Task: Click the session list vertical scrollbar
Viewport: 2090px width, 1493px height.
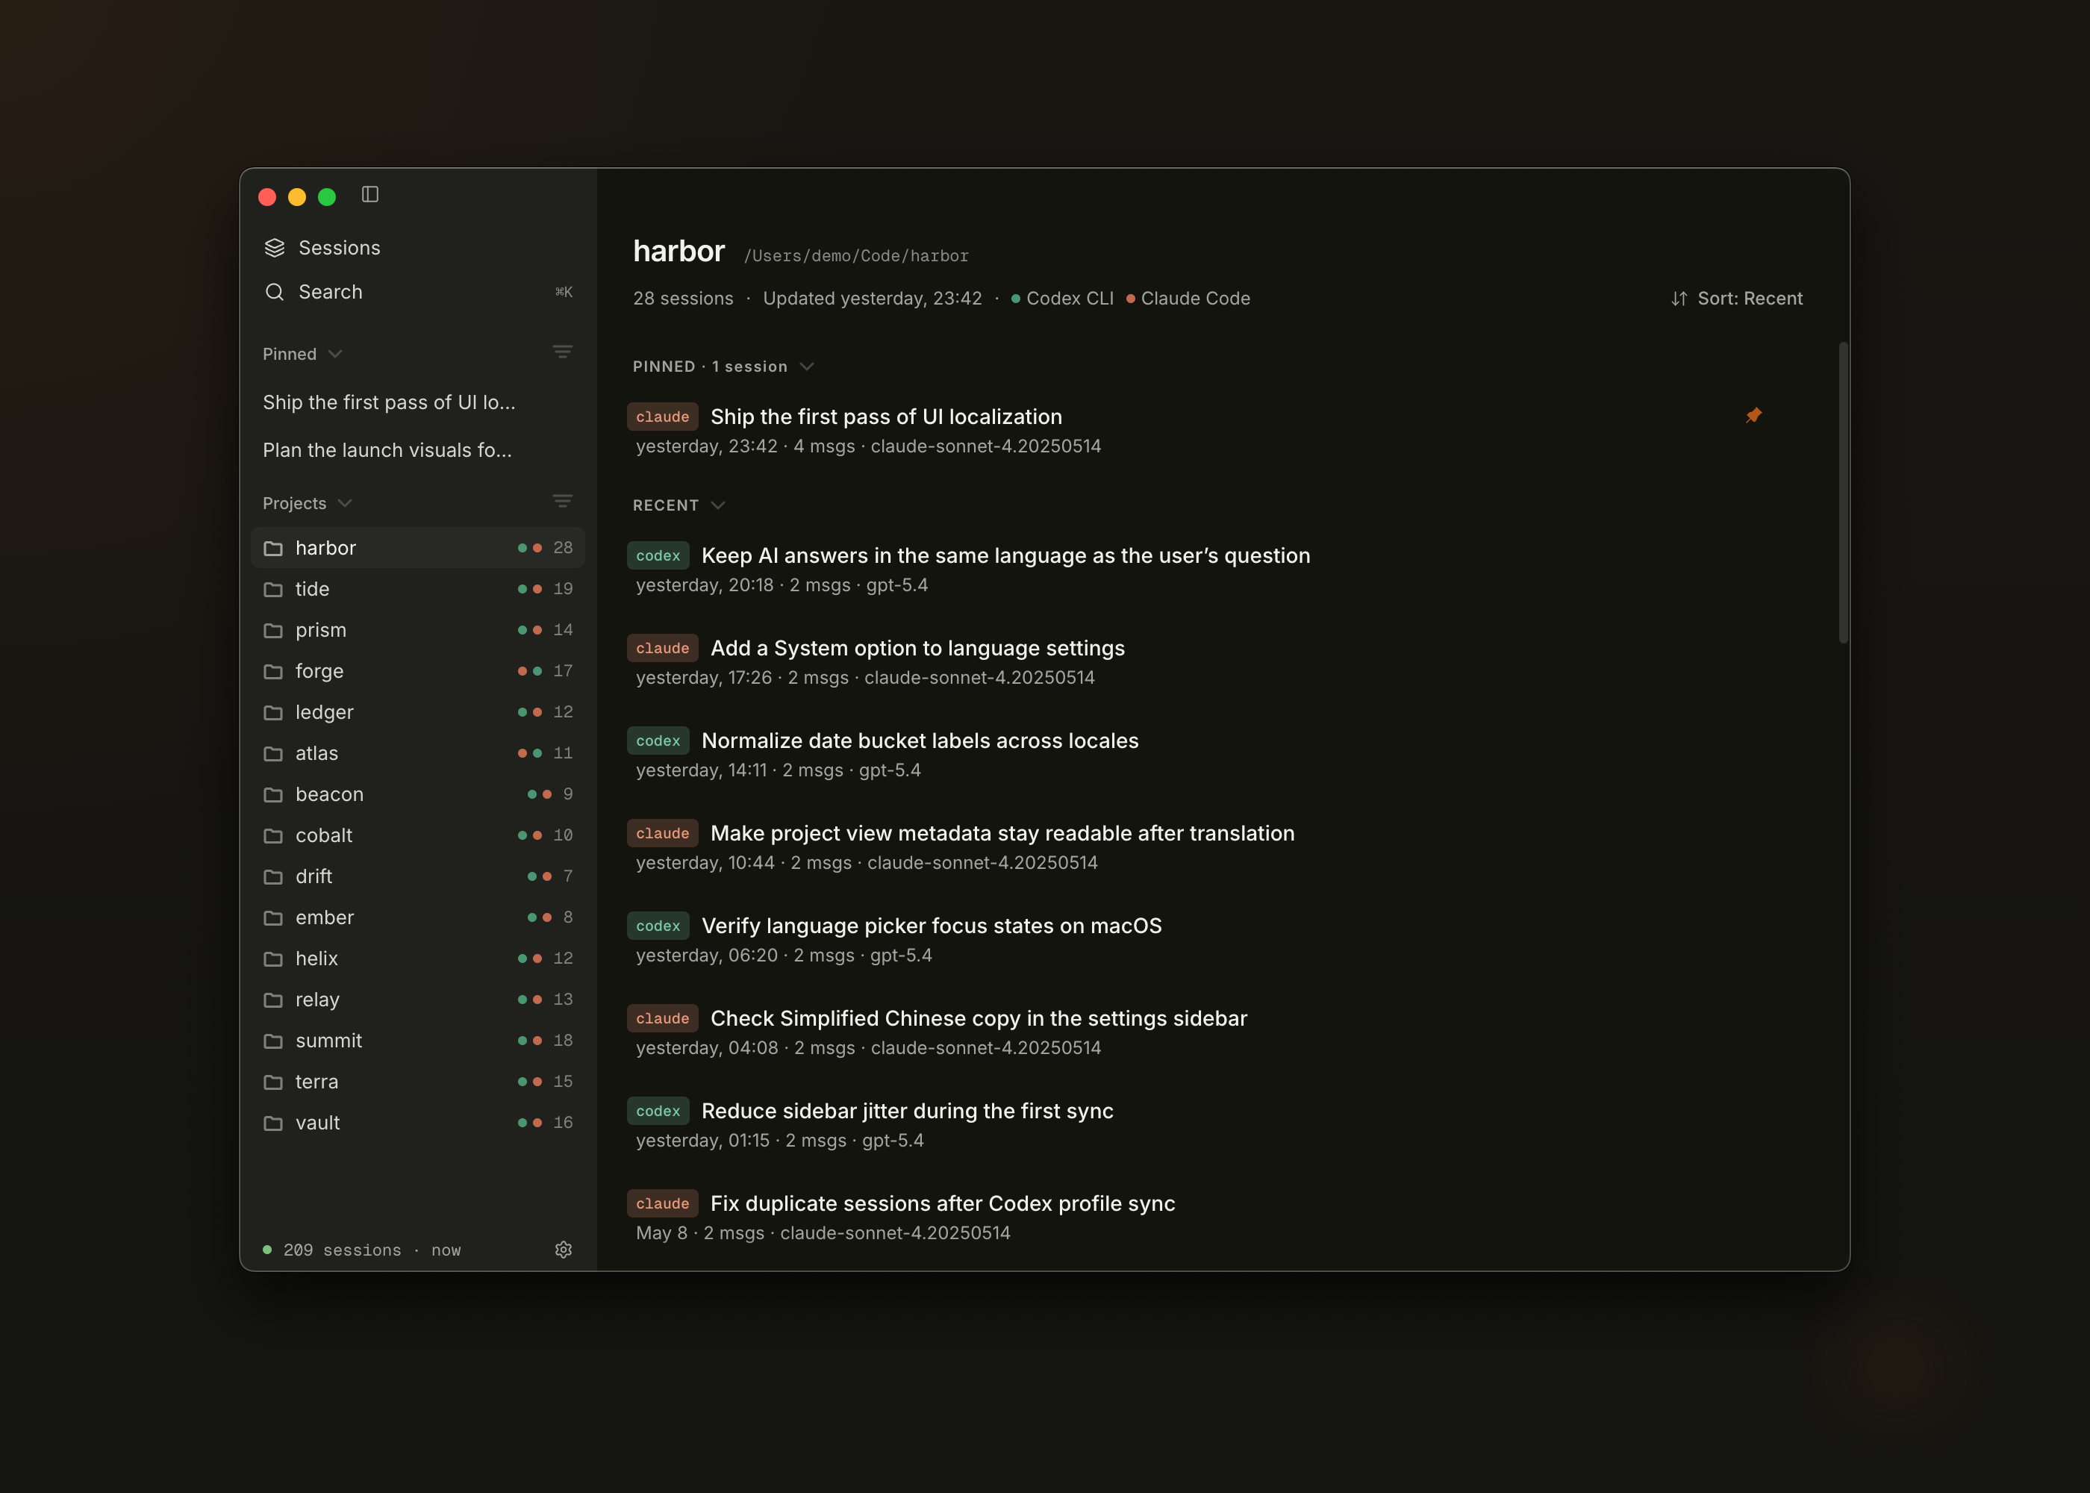Action: click(1843, 493)
